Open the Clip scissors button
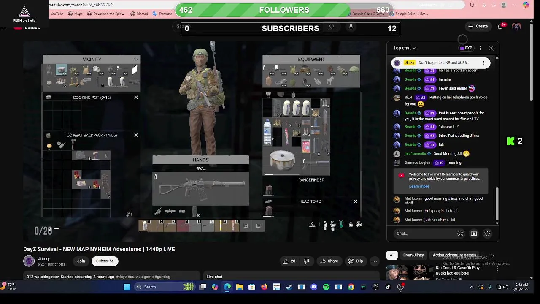This screenshot has width=540, height=304. coord(355,261)
